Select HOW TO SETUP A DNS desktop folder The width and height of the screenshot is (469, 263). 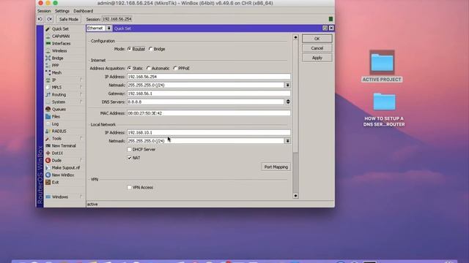point(384,110)
